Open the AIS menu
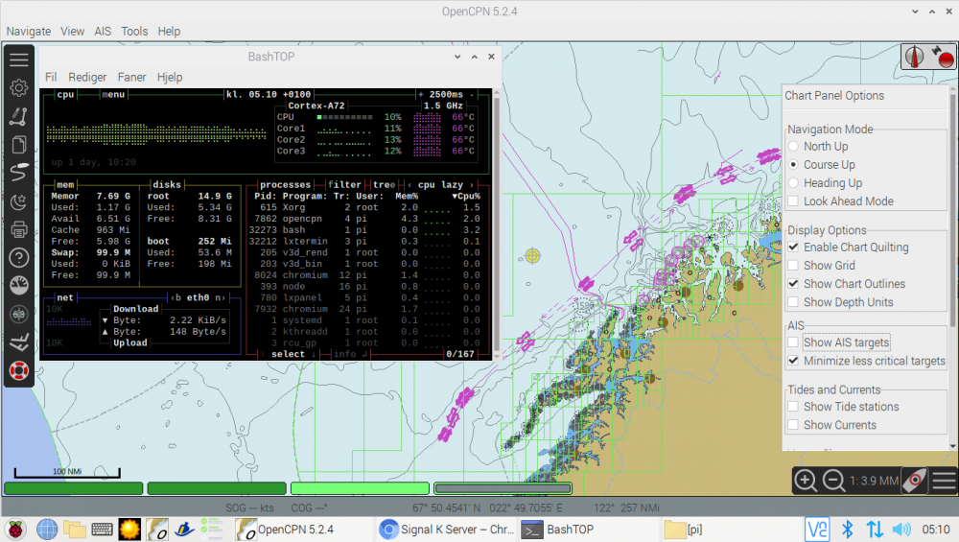959x542 pixels. 103,32
